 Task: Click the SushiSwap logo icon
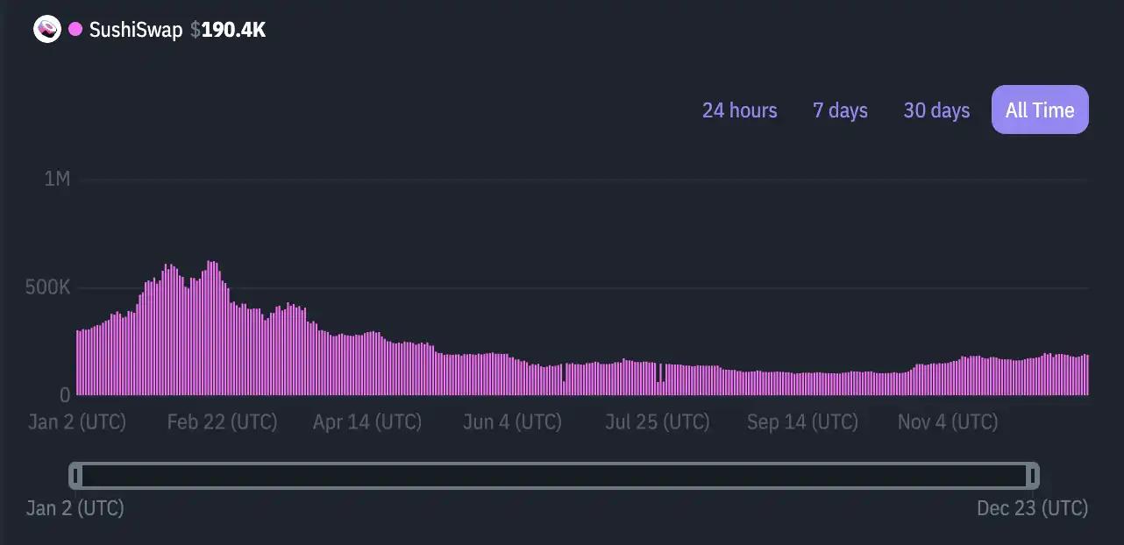[x=46, y=28]
